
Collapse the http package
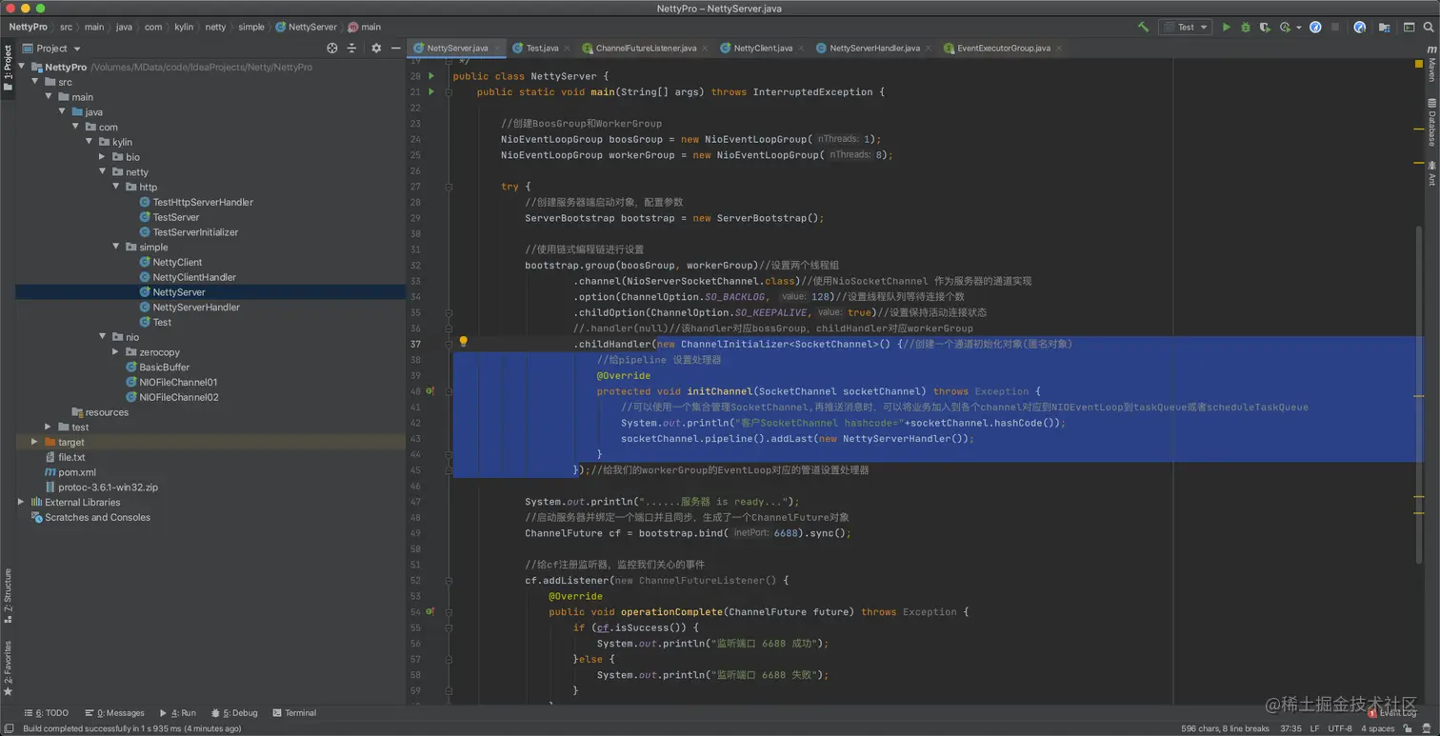(116, 187)
